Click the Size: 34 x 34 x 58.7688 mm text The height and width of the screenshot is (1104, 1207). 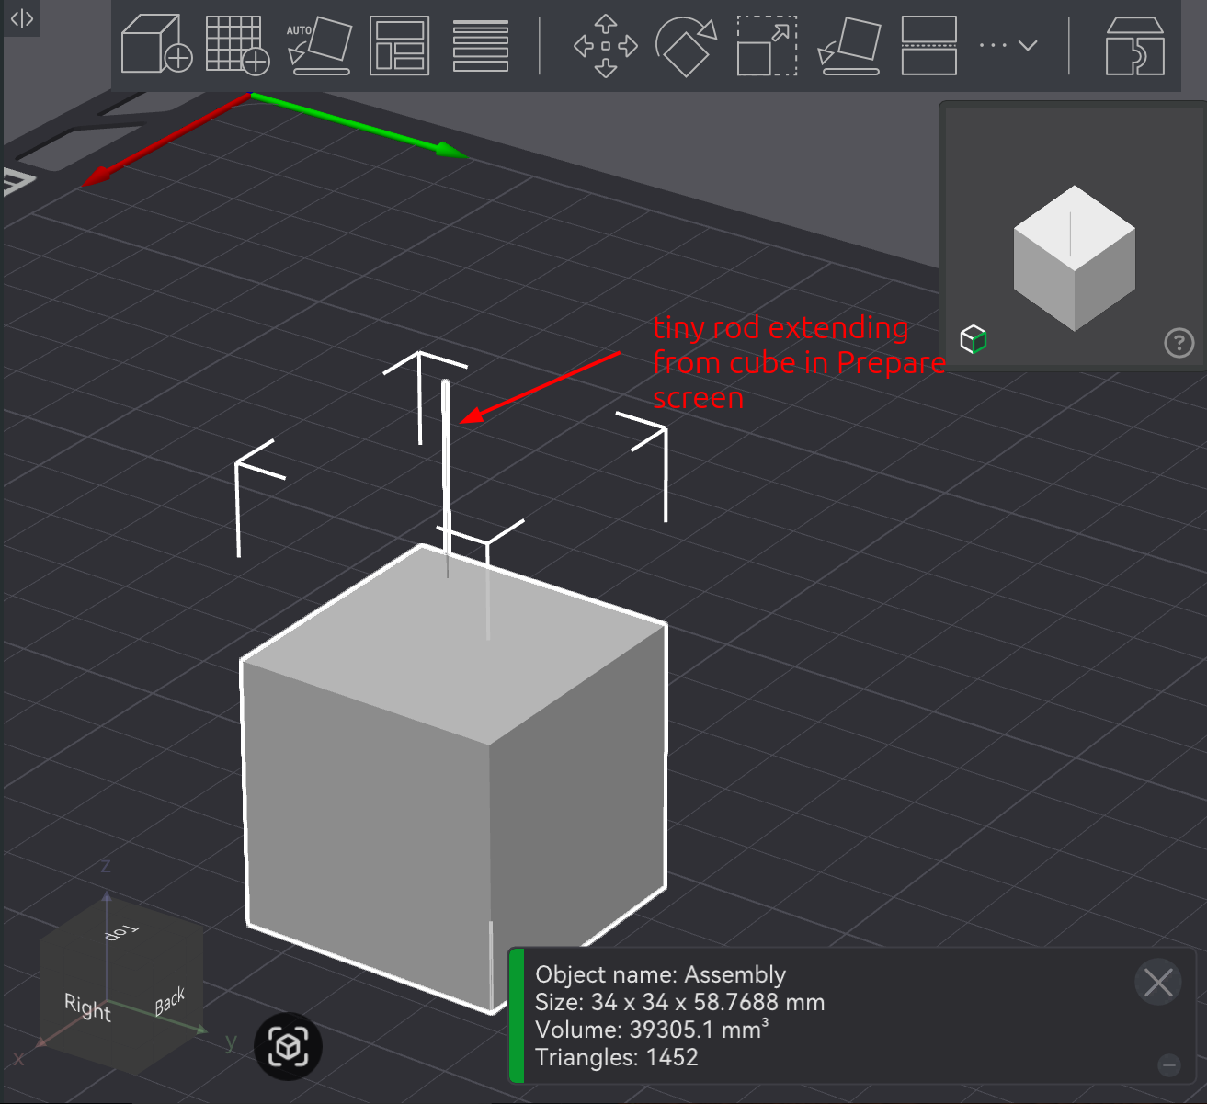coord(680,1002)
